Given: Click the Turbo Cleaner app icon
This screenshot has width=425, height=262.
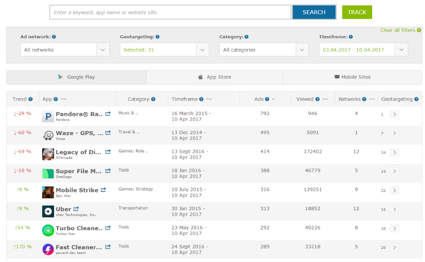Looking at the screenshot, I should pyautogui.click(x=48, y=231).
